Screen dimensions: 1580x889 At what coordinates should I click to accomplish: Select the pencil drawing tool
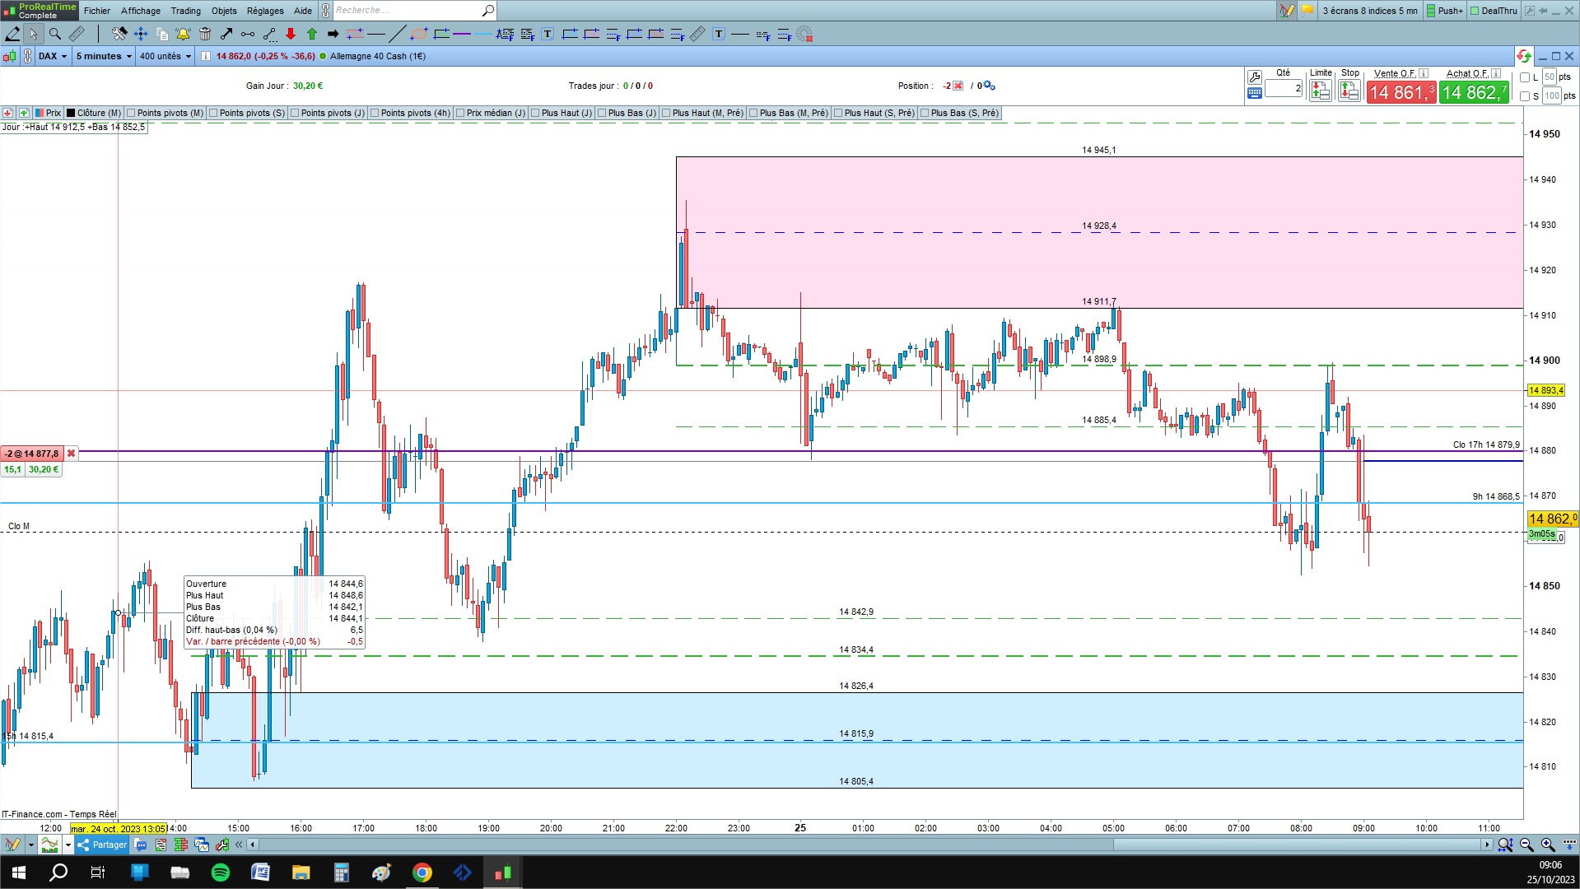point(13,34)
